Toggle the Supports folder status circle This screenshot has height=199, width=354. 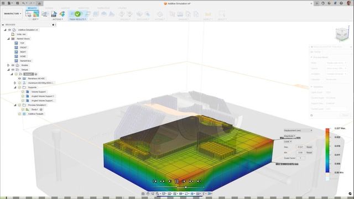coord(20,87)
